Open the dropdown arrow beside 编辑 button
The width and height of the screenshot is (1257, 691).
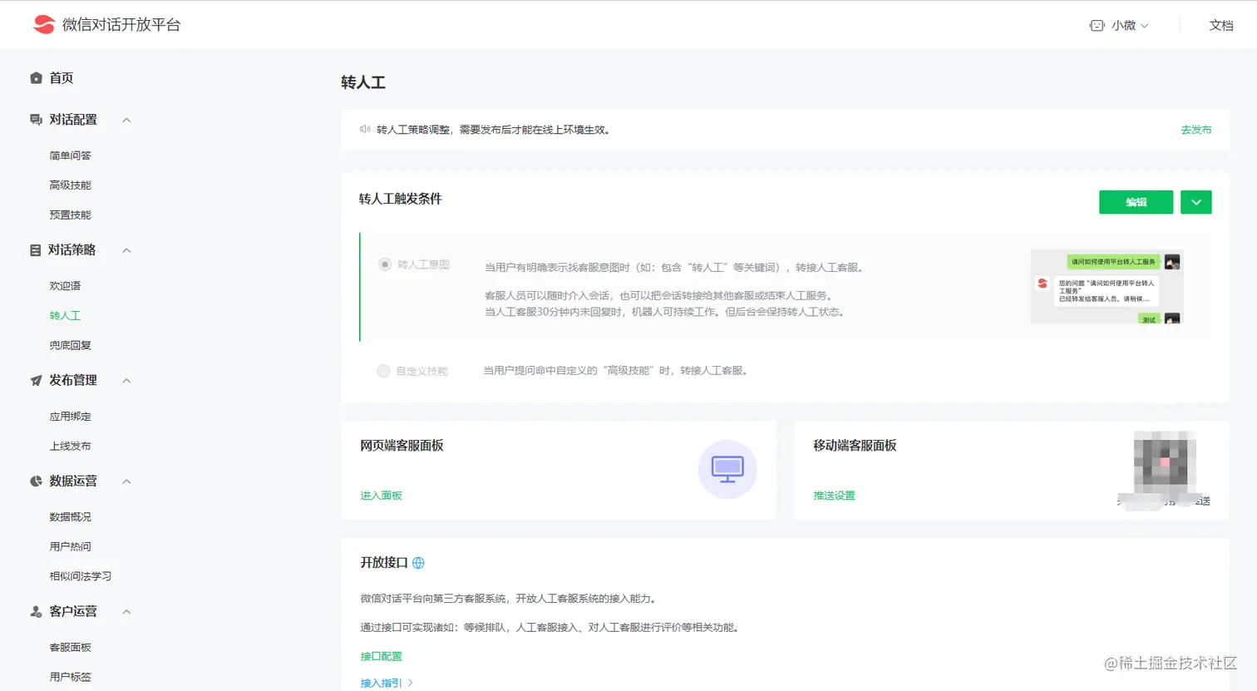pyautogui.click(x=1195, y=201)
